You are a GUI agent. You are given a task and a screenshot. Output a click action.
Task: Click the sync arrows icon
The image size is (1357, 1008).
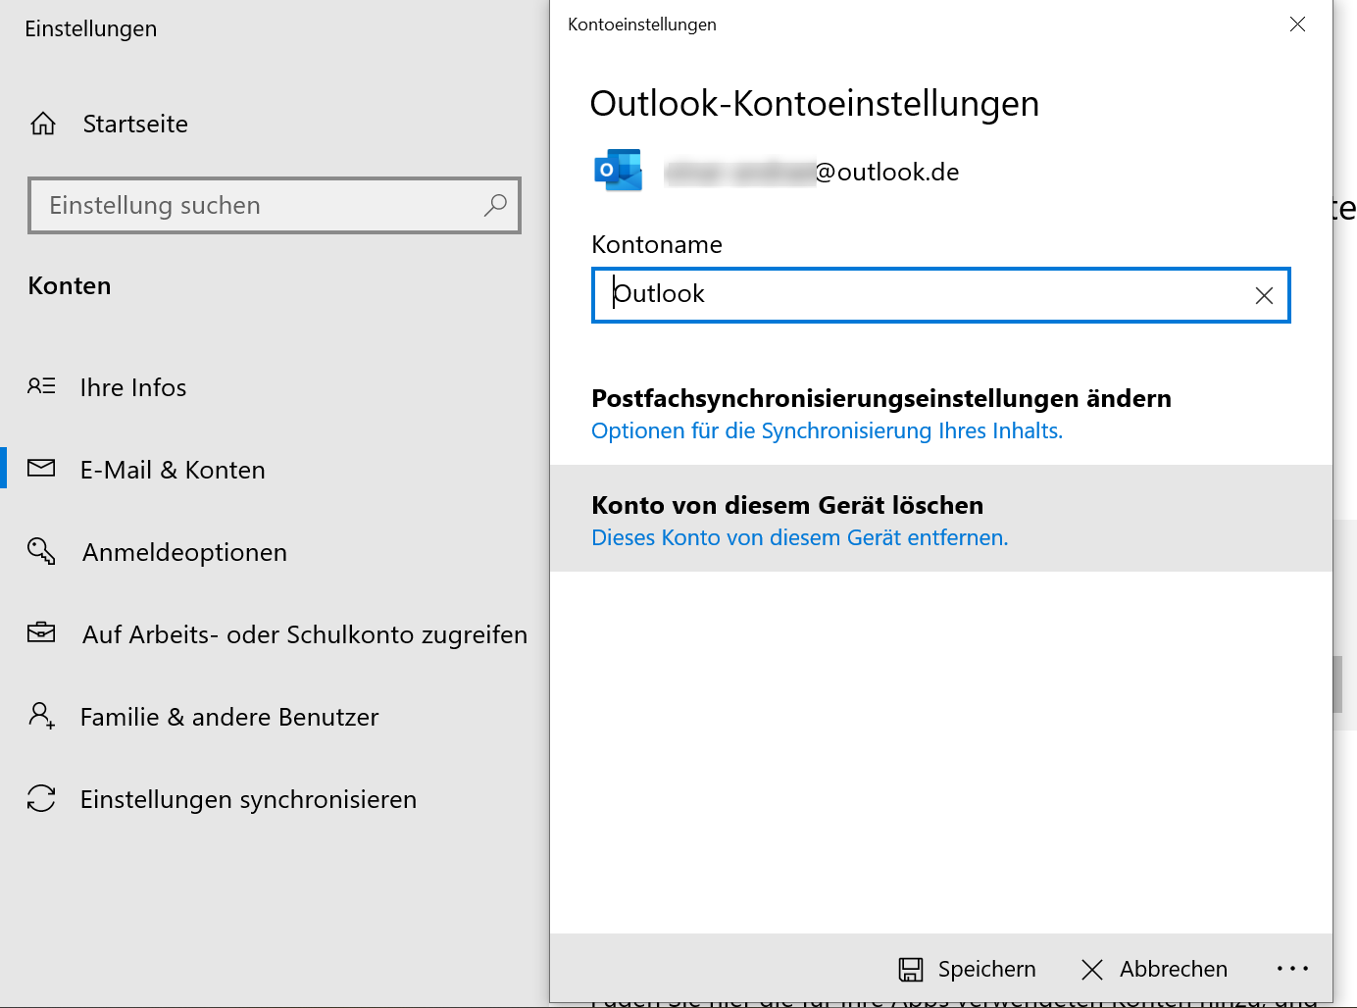point(41,798)
